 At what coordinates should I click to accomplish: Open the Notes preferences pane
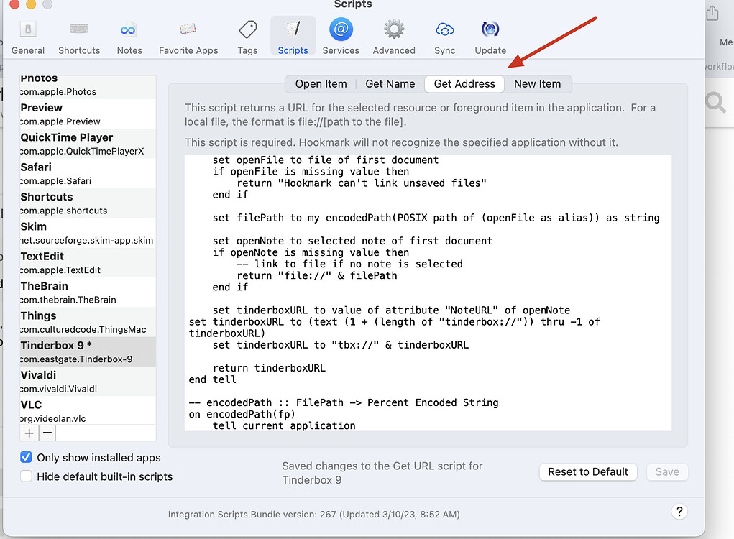129,37
